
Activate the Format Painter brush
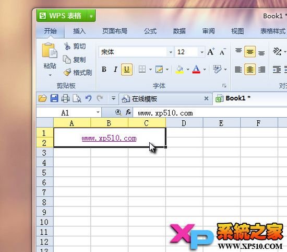click(x=67, y=73)
